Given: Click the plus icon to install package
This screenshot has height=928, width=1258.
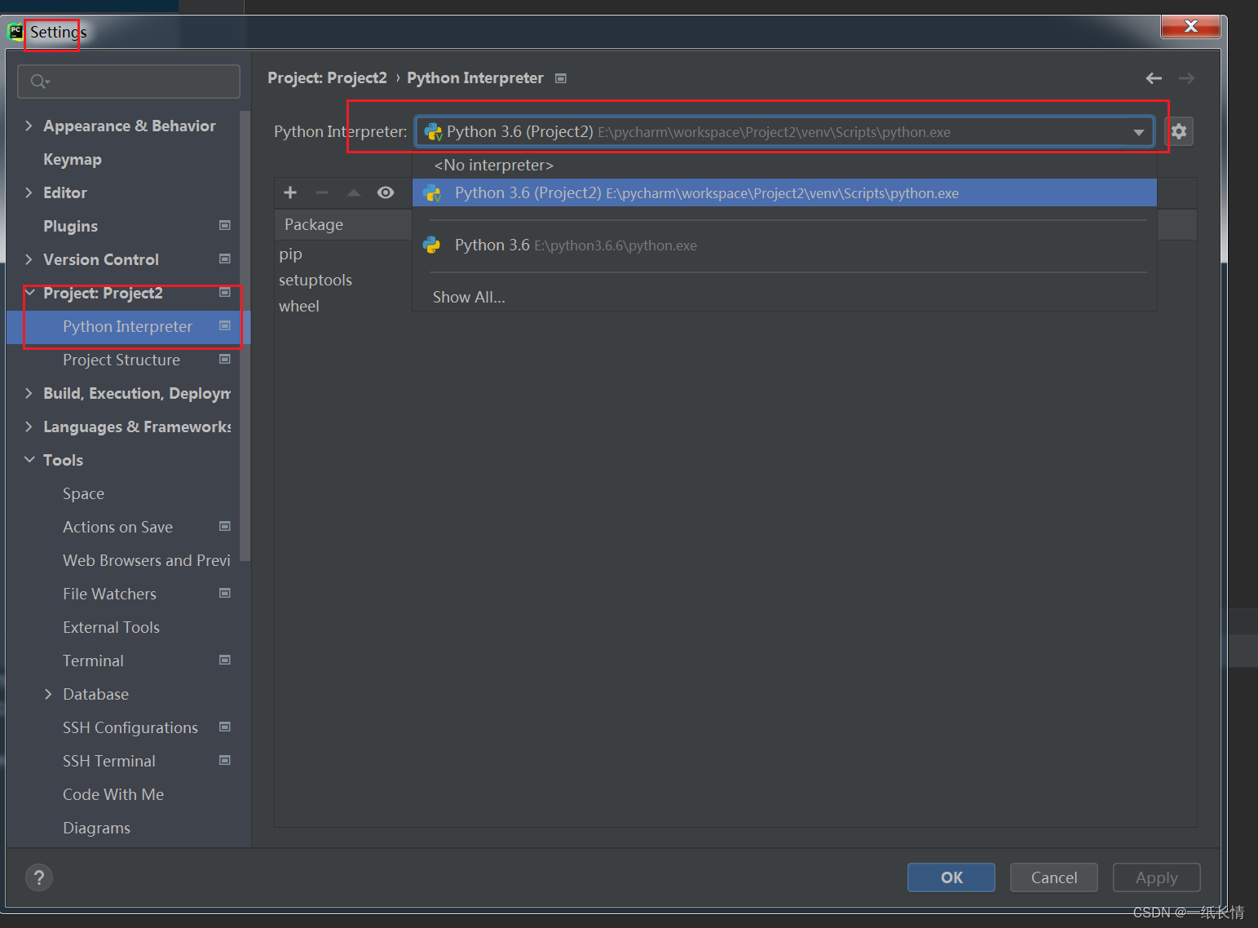Looking at the screenshot, I should [290, 192].
